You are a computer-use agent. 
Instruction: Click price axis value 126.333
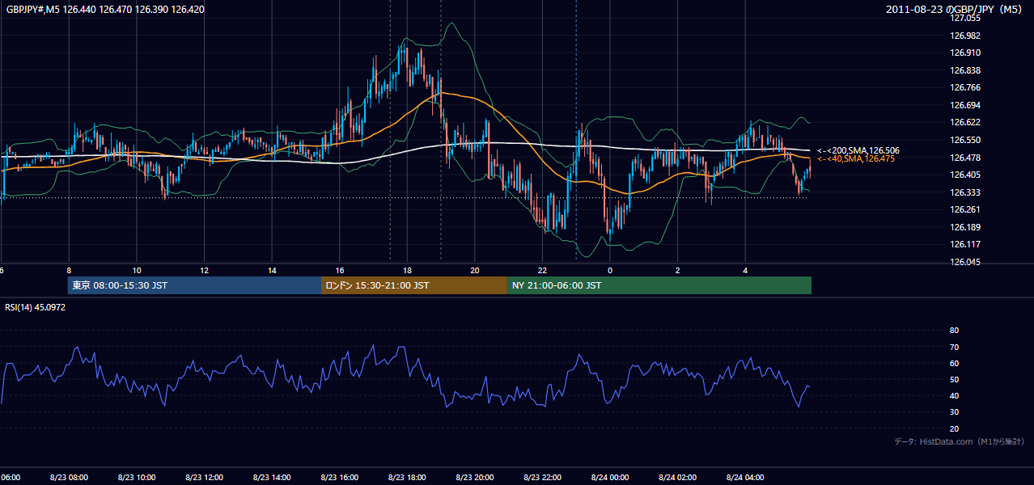(966, 192)
